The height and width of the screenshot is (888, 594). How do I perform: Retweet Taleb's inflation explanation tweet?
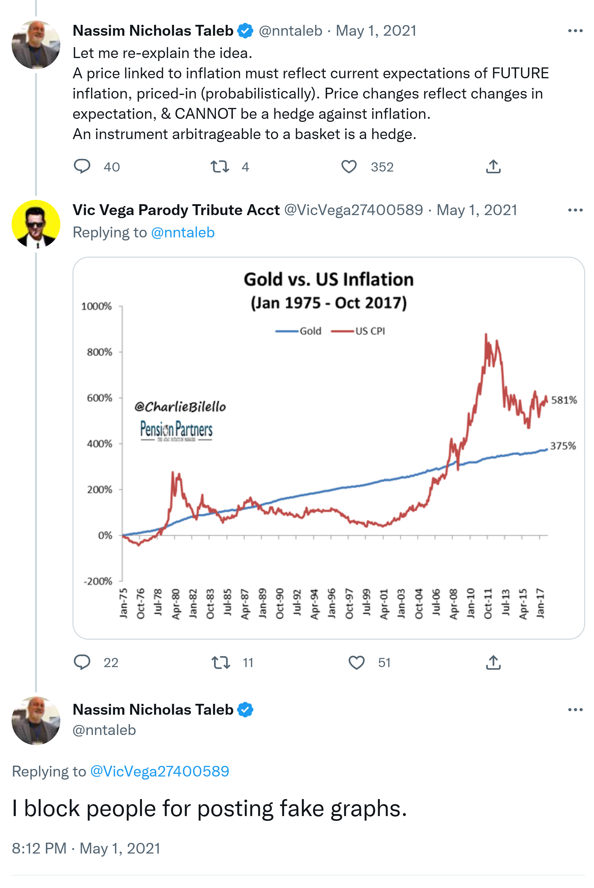(220, 166)
